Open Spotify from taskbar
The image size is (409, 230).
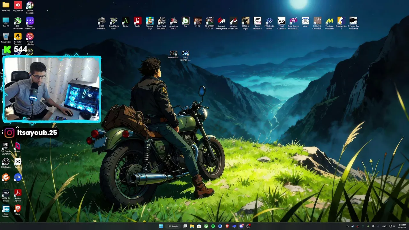[x=213, y=226]
